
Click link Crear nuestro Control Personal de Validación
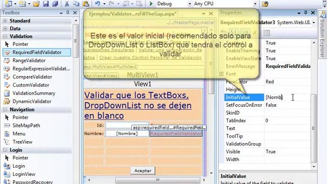pyautogui.click(x=150, y=58)
